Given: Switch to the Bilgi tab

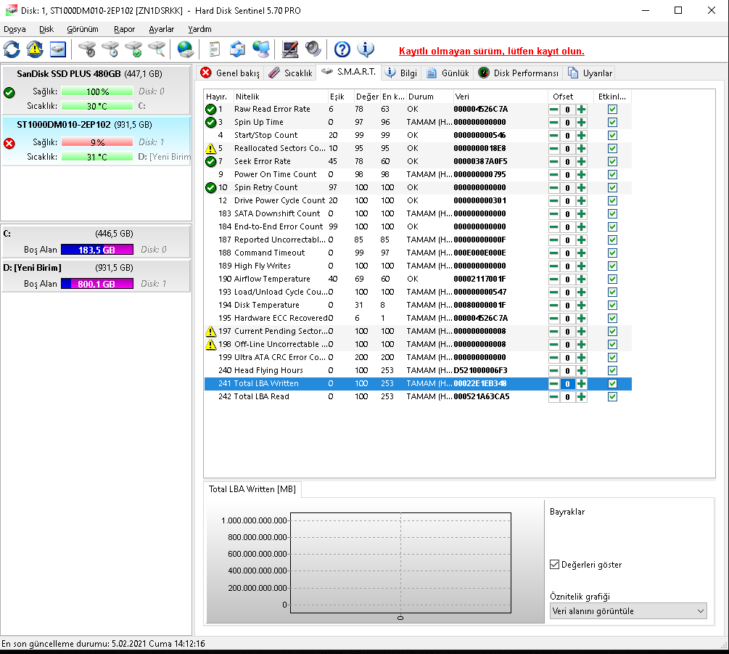Looking at the screenshot, I should (x=402, y=73).
